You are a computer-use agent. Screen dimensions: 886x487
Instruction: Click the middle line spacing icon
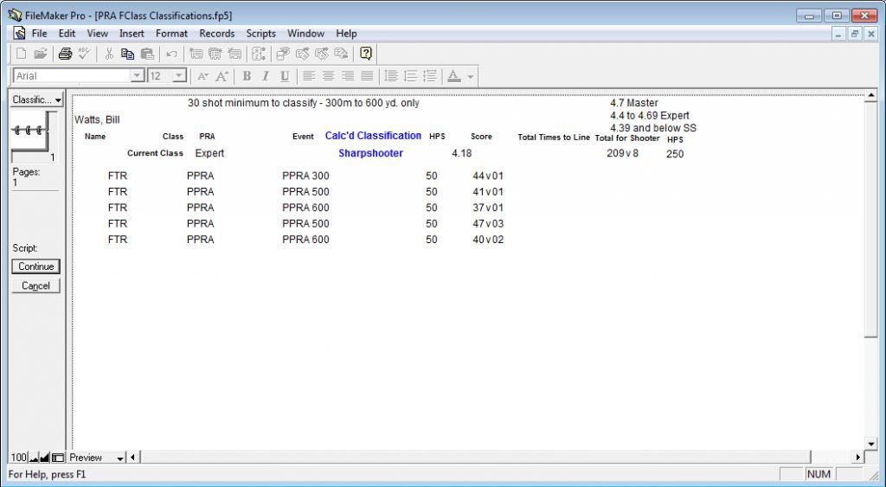click(x=410, y=76)
